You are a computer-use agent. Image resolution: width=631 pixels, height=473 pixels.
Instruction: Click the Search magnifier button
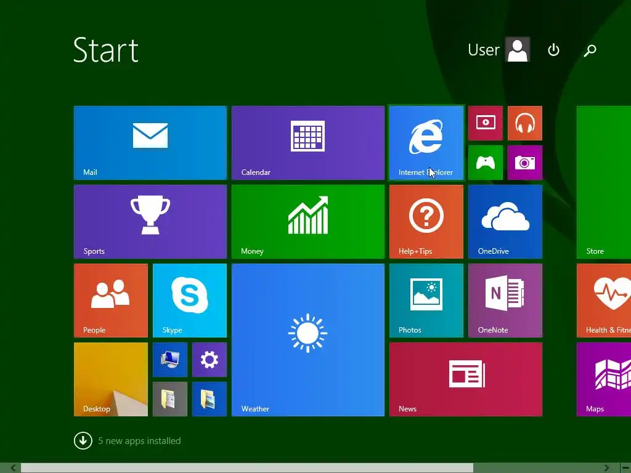click(x=590, y=50)
